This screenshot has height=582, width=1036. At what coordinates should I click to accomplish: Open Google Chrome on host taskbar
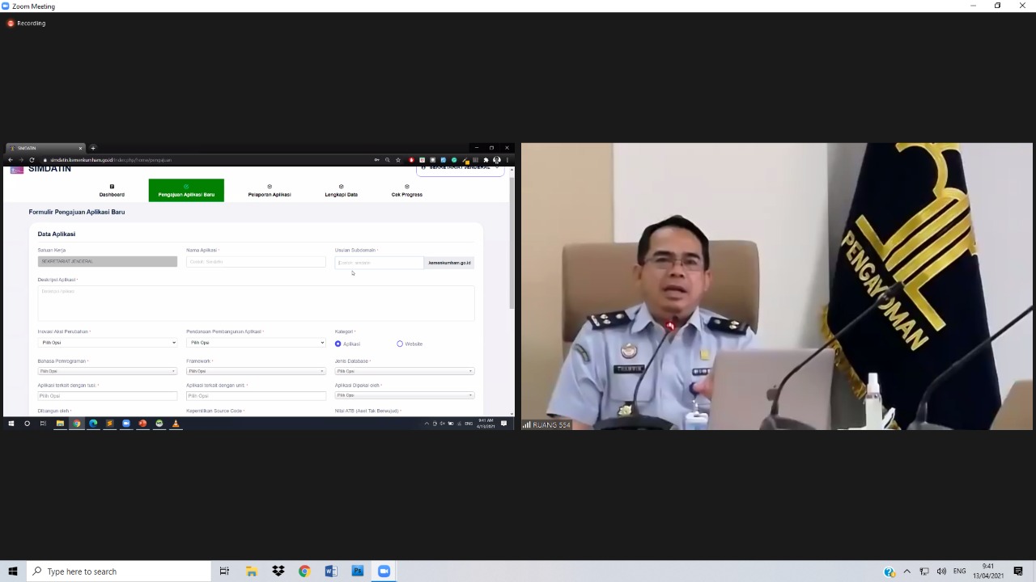click(304, 571)
